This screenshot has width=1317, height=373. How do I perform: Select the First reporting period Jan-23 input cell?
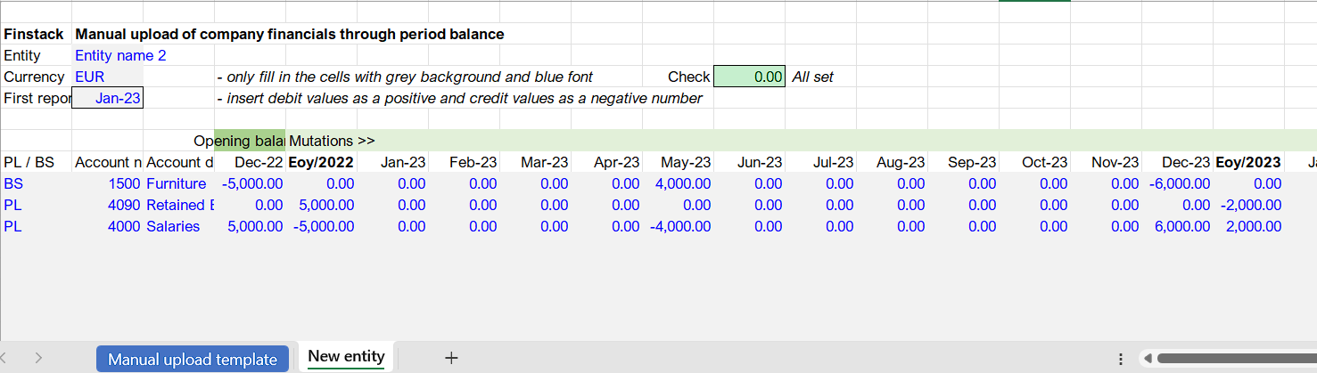pos(107,98)
